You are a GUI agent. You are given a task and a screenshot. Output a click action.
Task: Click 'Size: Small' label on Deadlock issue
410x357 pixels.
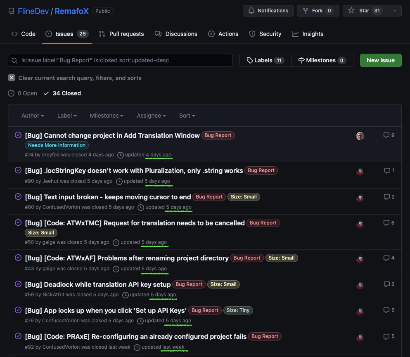point(223,284)
